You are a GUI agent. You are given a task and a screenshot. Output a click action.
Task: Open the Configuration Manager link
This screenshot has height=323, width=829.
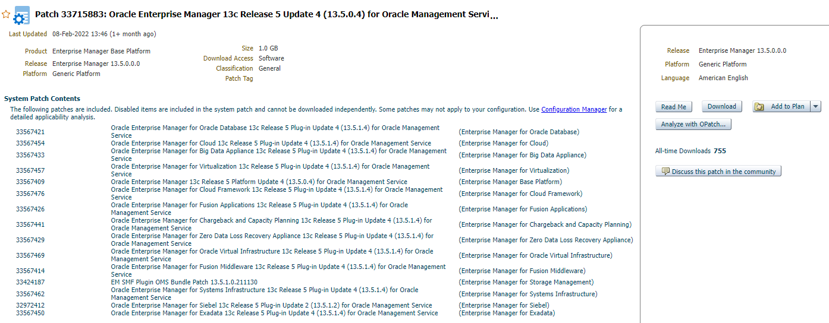(574, 110)
